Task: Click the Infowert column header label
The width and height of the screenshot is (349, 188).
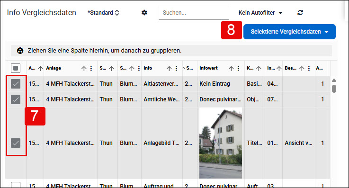Action: click(x=208, y=68)
